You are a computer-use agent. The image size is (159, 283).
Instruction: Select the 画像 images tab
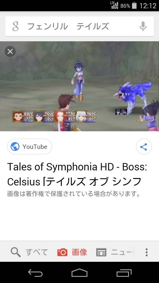72,252
